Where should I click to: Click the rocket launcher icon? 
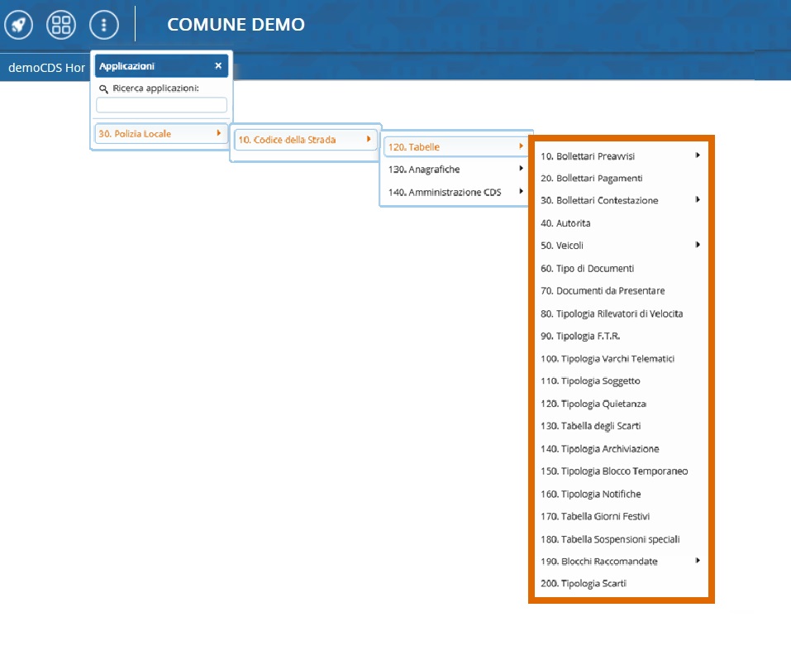[19, 25]
